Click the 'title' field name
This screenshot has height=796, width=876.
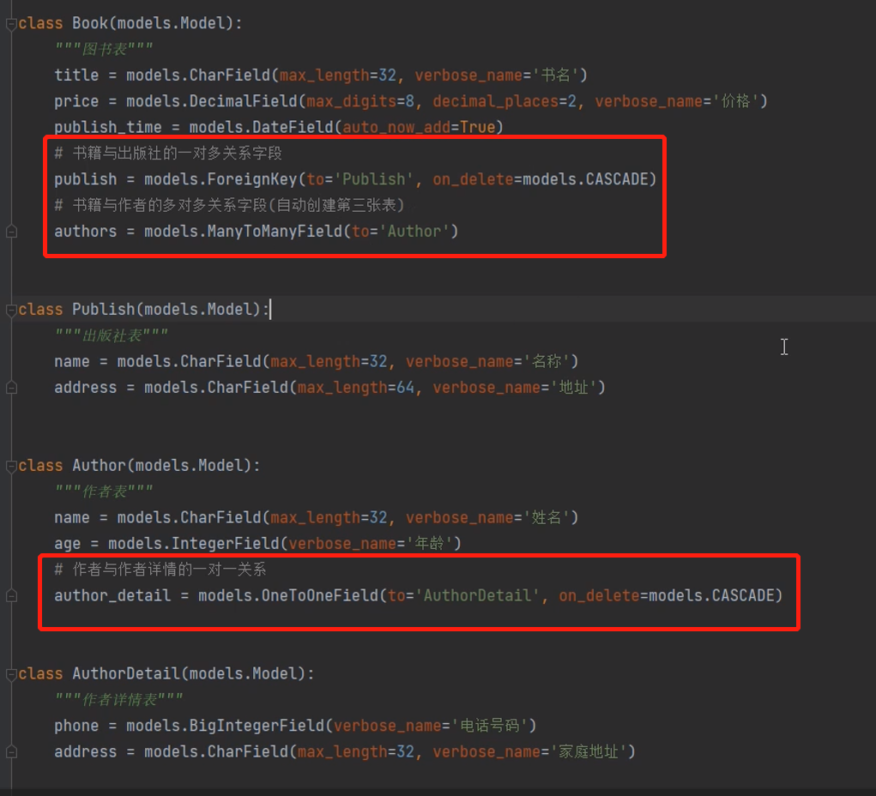click(x=76, y=75)
